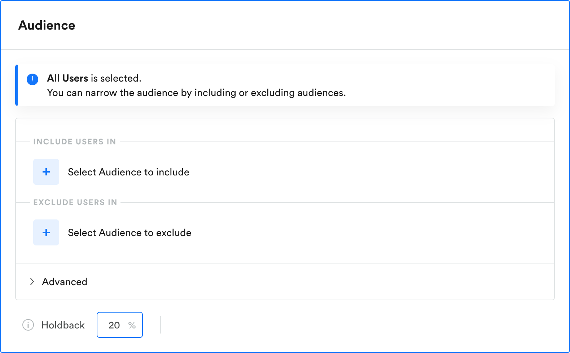Image resolution: width=570 pixels, height=353 pixels.
Task: Open the Advanced settings label
Action: (x=65, y=282)
